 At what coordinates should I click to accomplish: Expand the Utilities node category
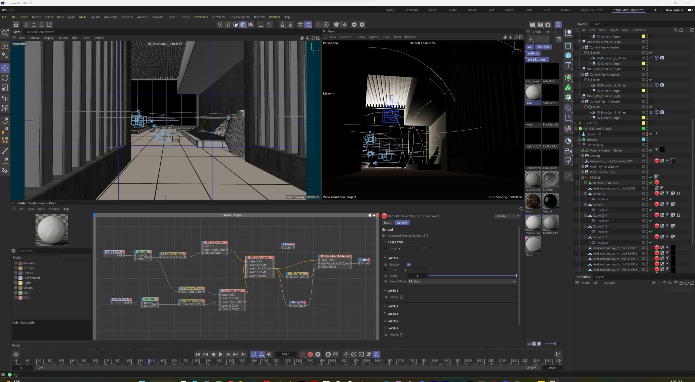15,273
